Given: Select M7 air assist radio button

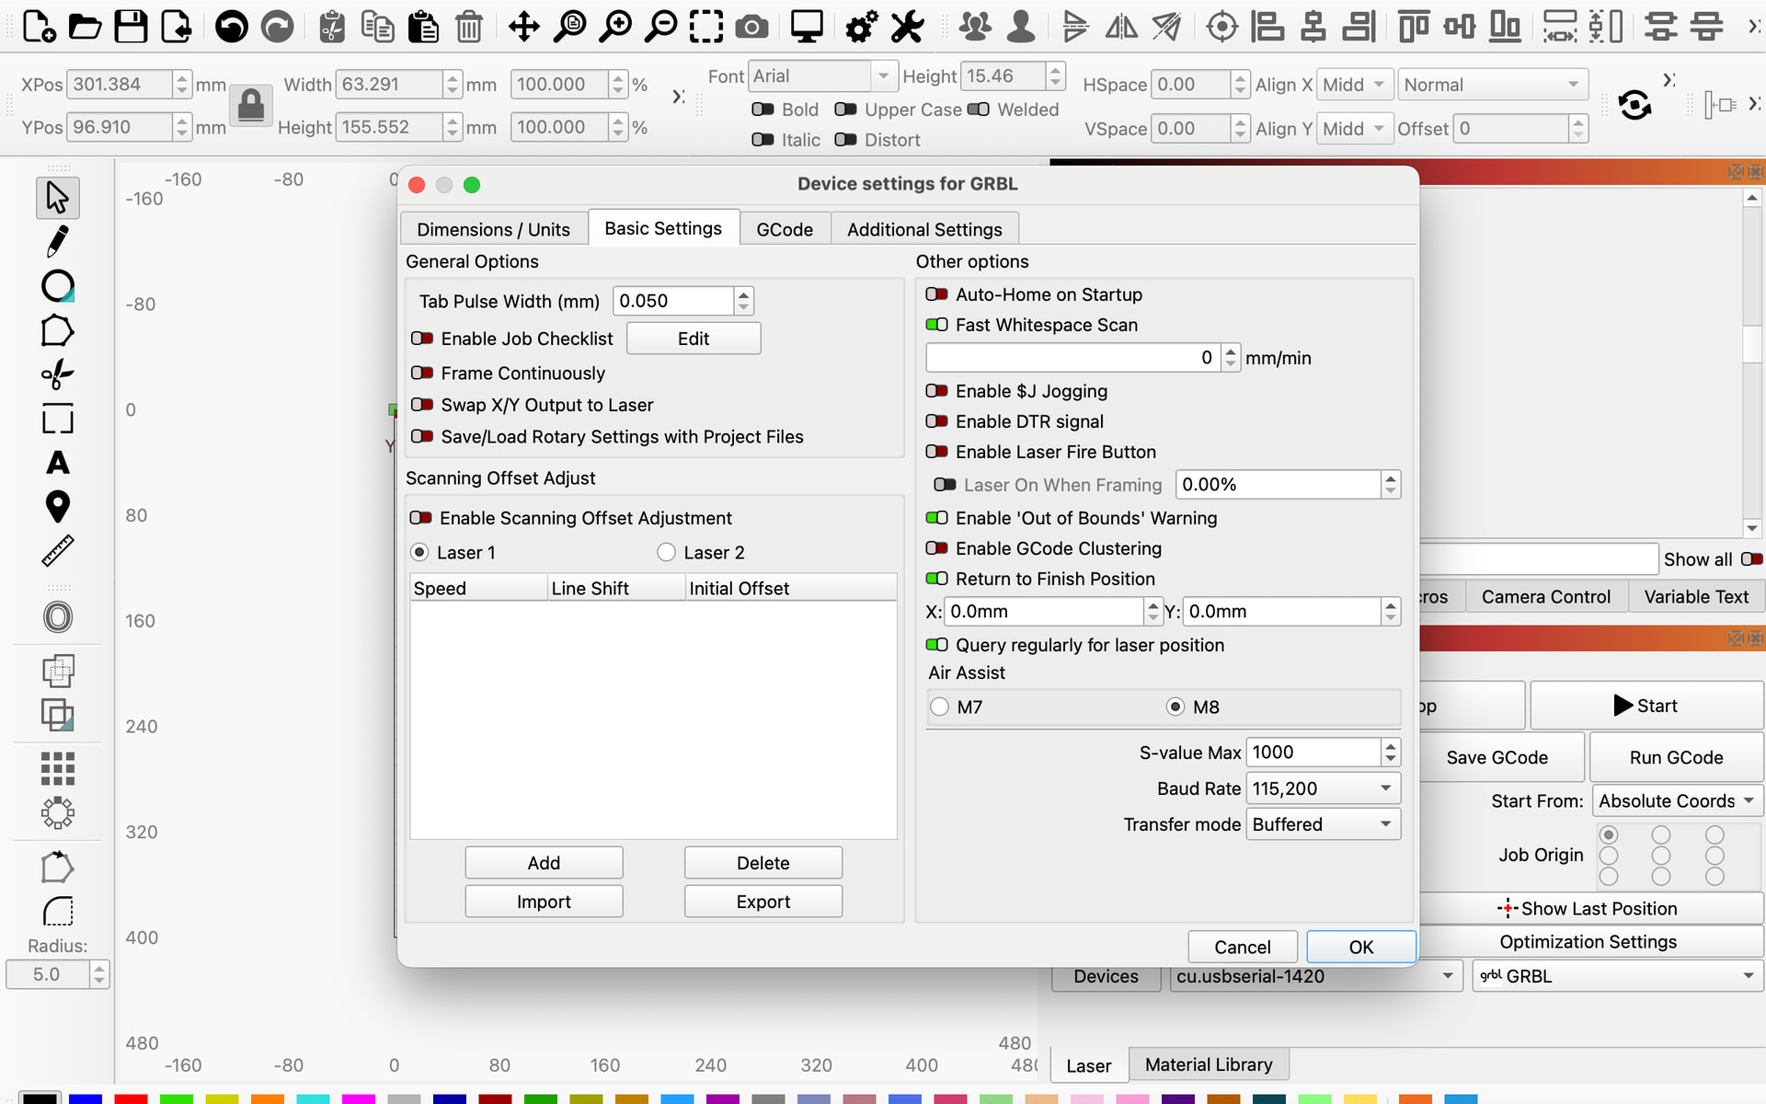Looking at the screenshot, I should pos(939,707).
